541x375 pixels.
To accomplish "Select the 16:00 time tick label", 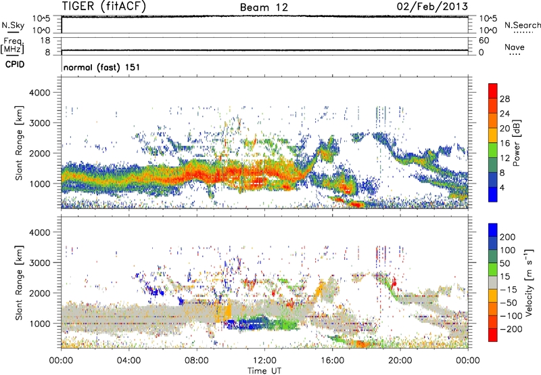I will pos(332,361).
